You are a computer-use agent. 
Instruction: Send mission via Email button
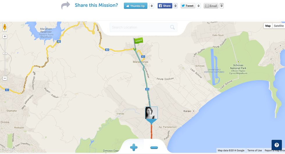click(211, 6)
